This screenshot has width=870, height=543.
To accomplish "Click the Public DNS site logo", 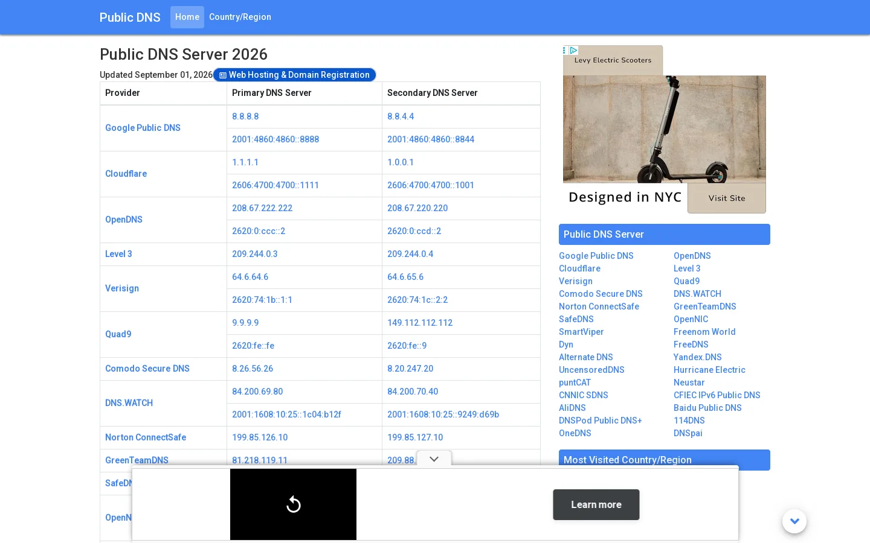I will coord(130,17).
